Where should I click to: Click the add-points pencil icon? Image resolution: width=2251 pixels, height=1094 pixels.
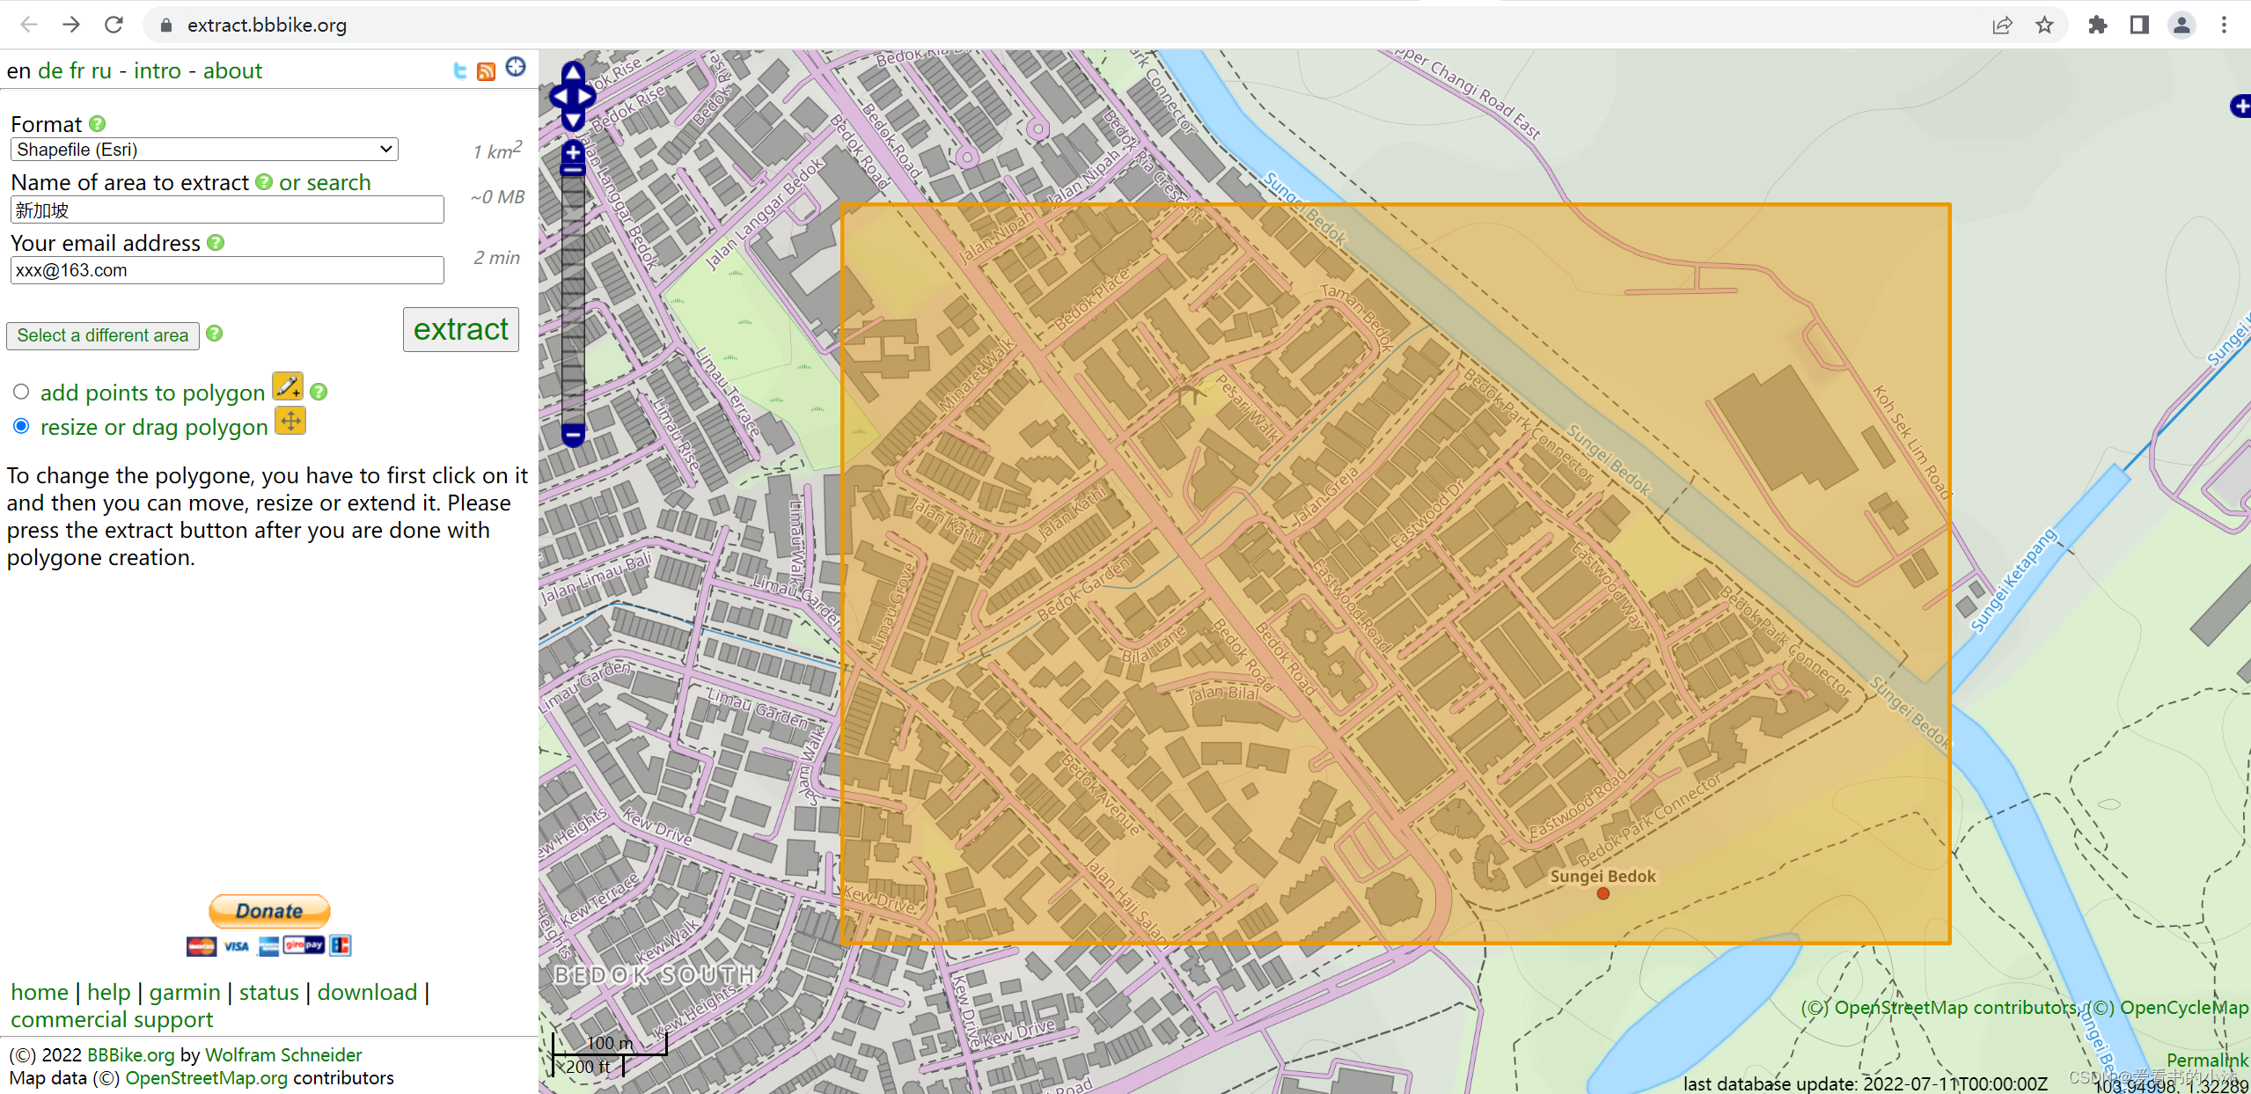(288, 387)
